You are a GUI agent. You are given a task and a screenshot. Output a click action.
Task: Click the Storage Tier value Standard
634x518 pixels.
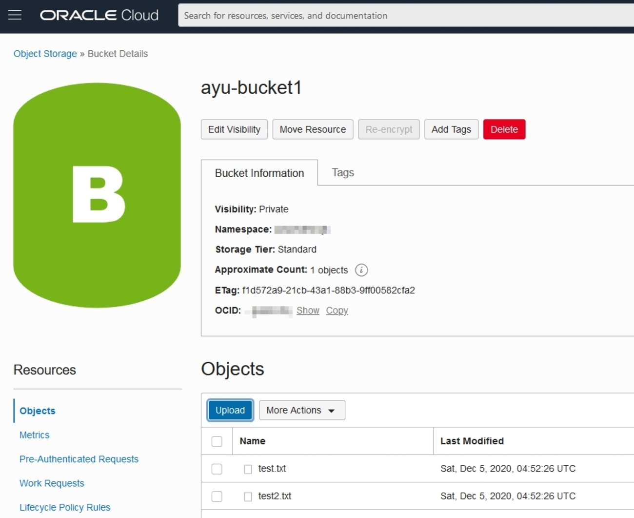297,249
